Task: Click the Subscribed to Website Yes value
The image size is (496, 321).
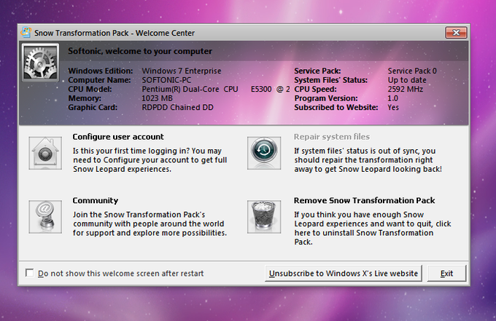Action: click(x=393, y=107)
